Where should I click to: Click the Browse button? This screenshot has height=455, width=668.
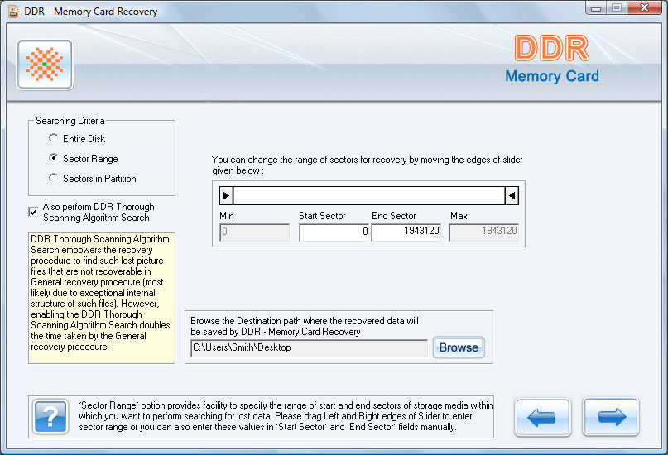[459, 347]
